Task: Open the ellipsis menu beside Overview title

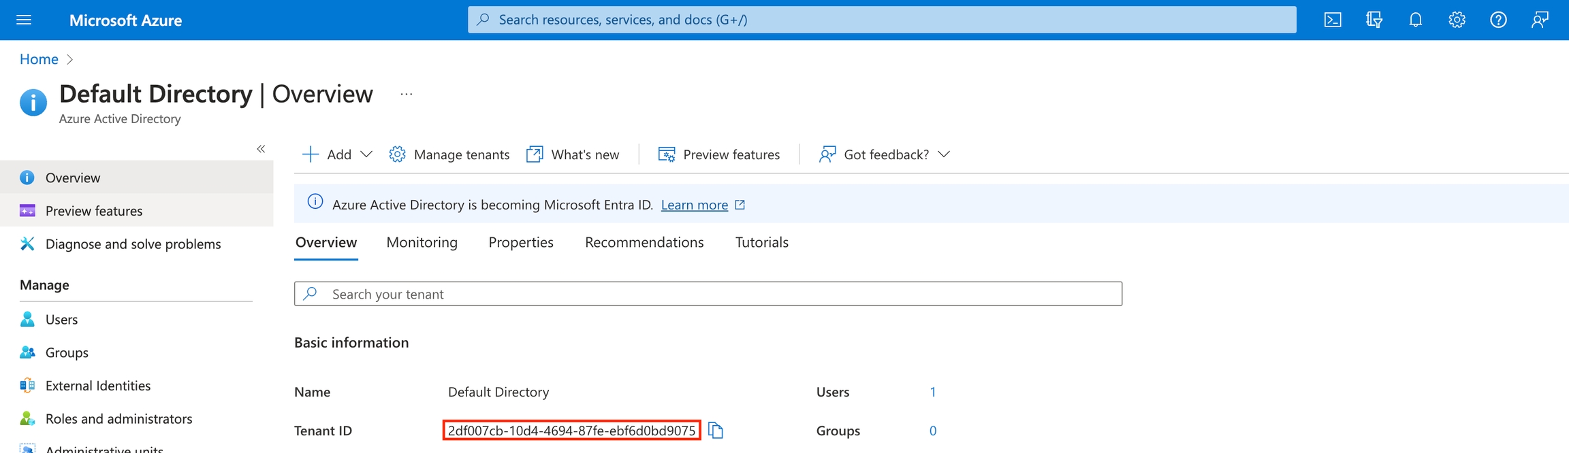Action: click(407, 94)
